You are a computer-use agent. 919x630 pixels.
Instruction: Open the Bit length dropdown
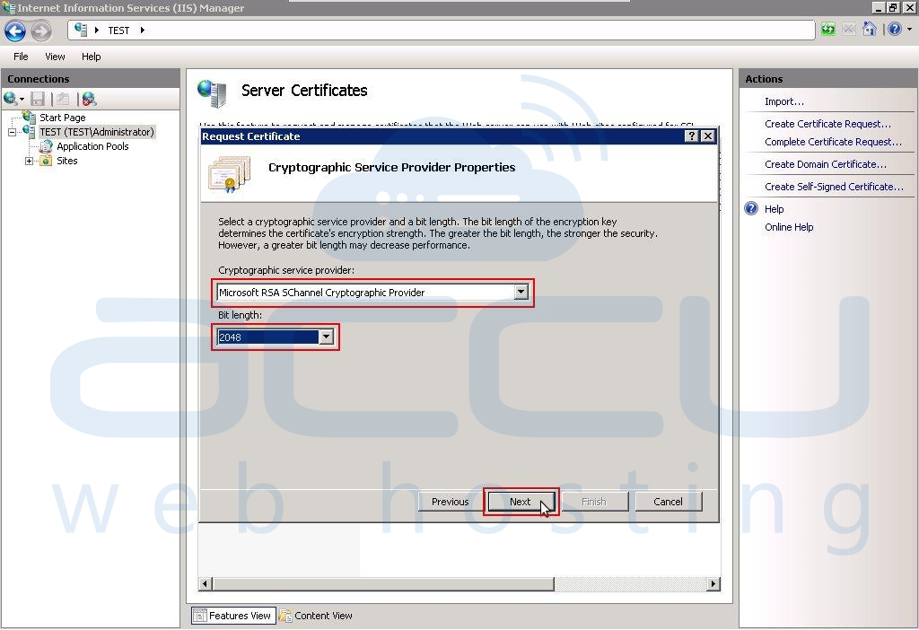(x=327, y=337)
